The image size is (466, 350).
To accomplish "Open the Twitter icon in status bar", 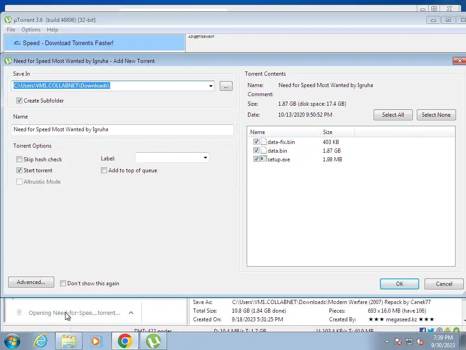I will pos(431,330).
